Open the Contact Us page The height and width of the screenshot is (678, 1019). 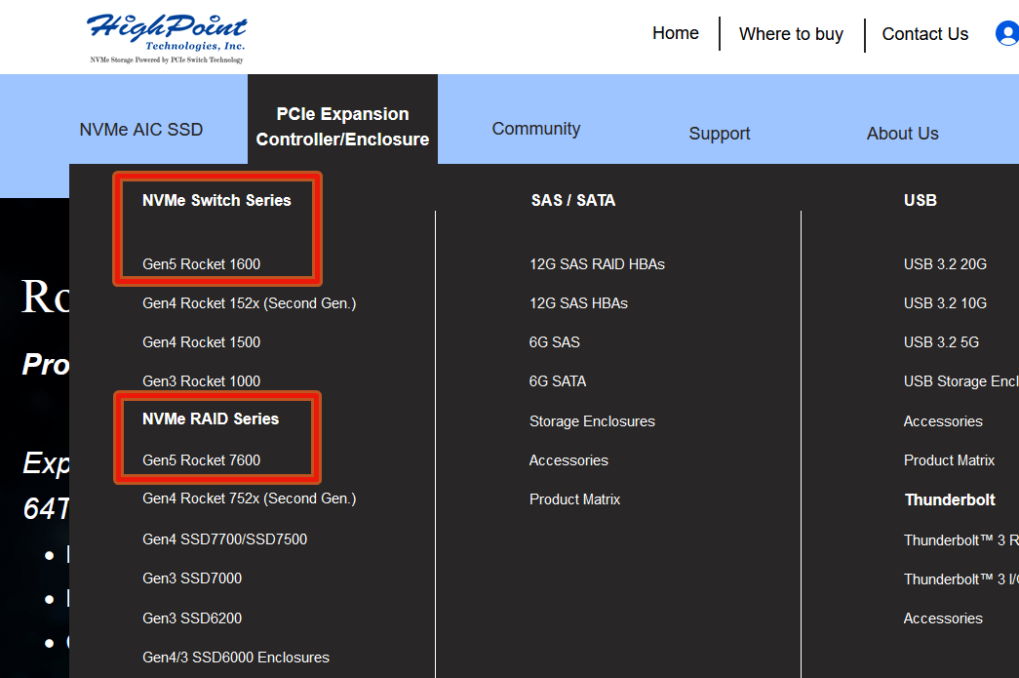point(924,34)
